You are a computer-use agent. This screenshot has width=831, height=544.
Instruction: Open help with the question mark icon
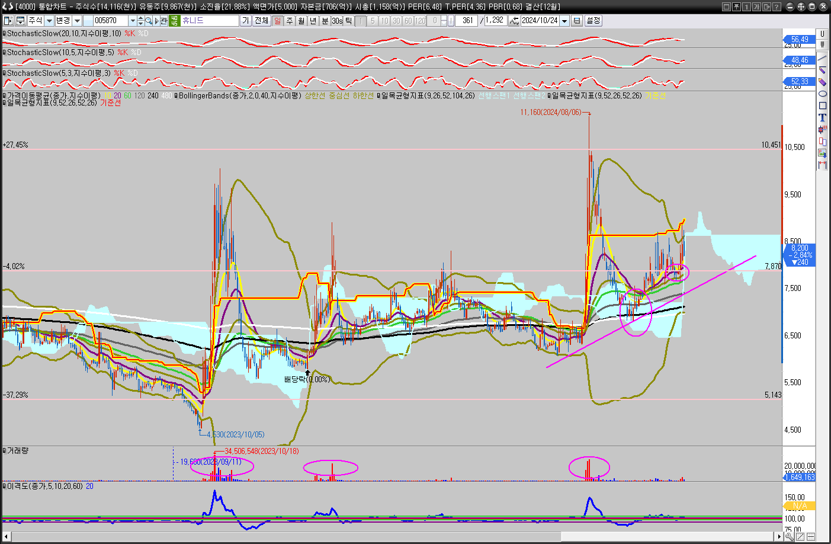(776, 7)
